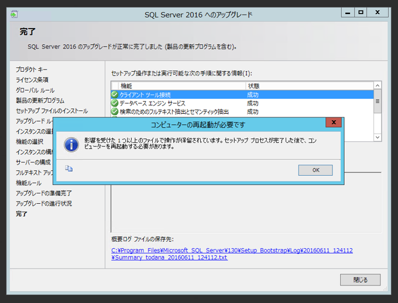Open the summary log file link
The height and width of the screenshot is (303, 398).
[x=232, y=254]
